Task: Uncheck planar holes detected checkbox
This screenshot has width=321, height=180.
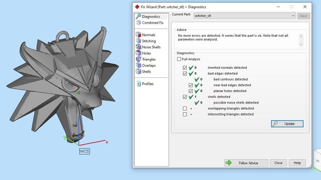Action: [x=191, y=91]
